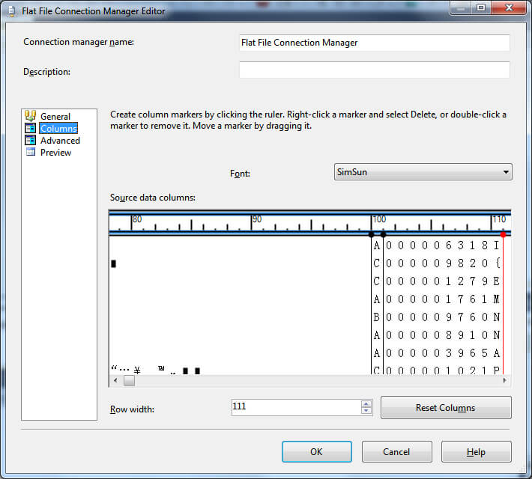
Task: Open the Font dropdown showing SimSun
Action: pyautogui.click(x=423, y=172)
